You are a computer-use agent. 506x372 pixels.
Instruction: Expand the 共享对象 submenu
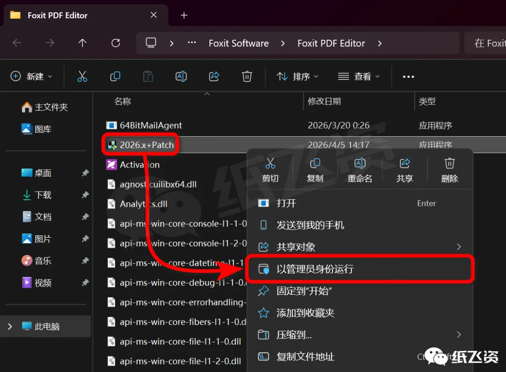pos(459,247)
